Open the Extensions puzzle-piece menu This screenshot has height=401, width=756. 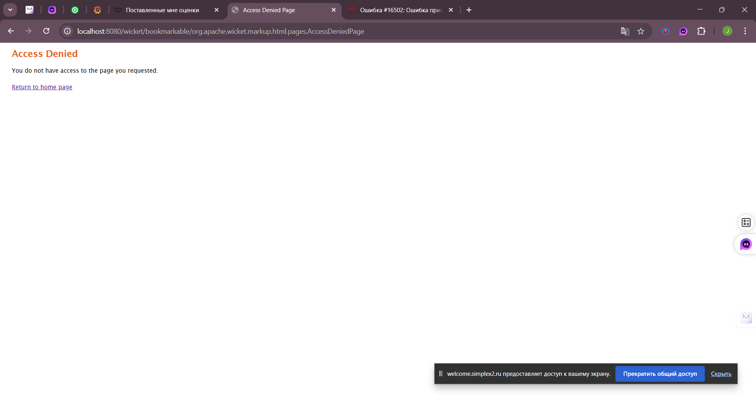tap(701, 31)
